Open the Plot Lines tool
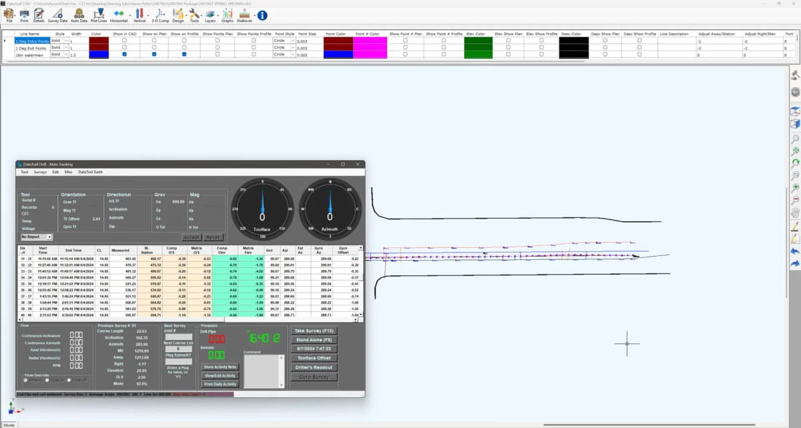This screenshot has height=428, width=801. (99, 15)
